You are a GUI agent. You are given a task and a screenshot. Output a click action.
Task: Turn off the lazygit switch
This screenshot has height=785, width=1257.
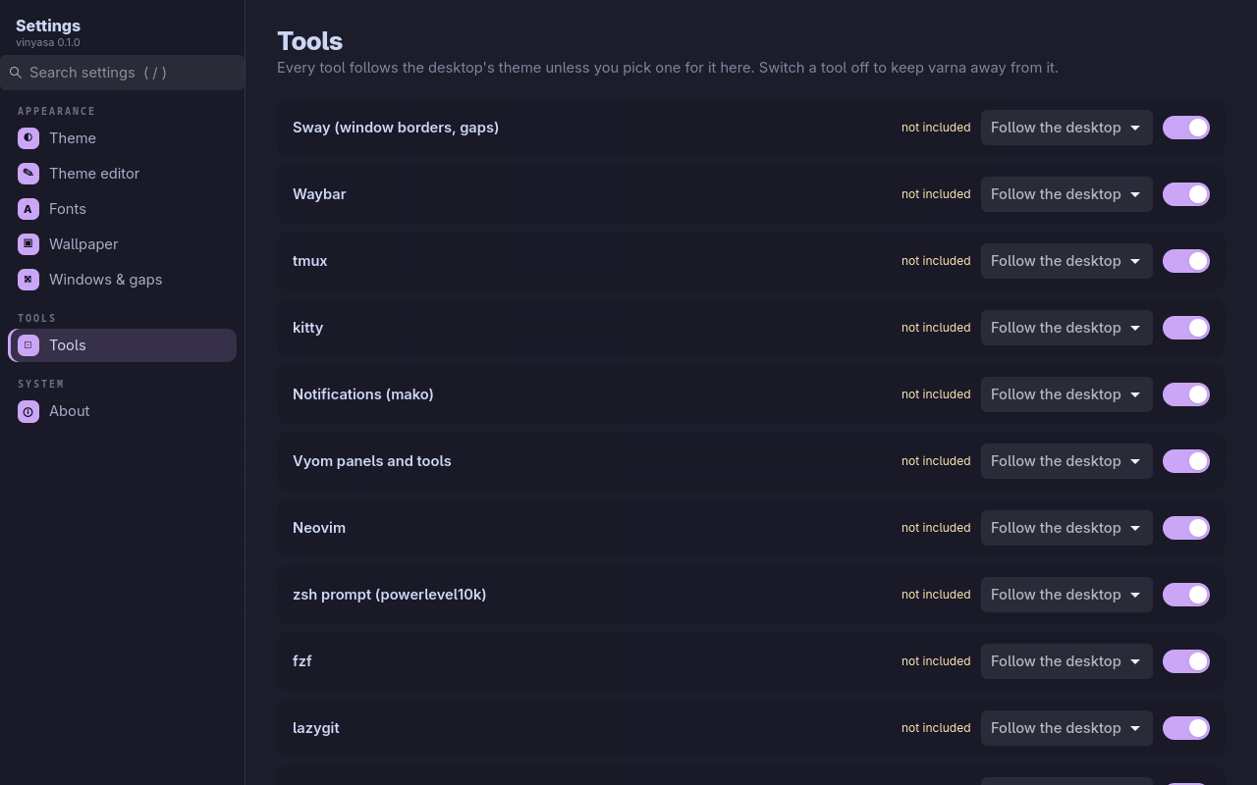coord(1186,728)
